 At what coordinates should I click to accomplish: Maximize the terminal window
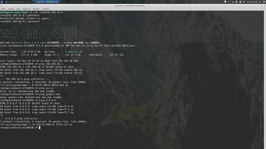261,6
